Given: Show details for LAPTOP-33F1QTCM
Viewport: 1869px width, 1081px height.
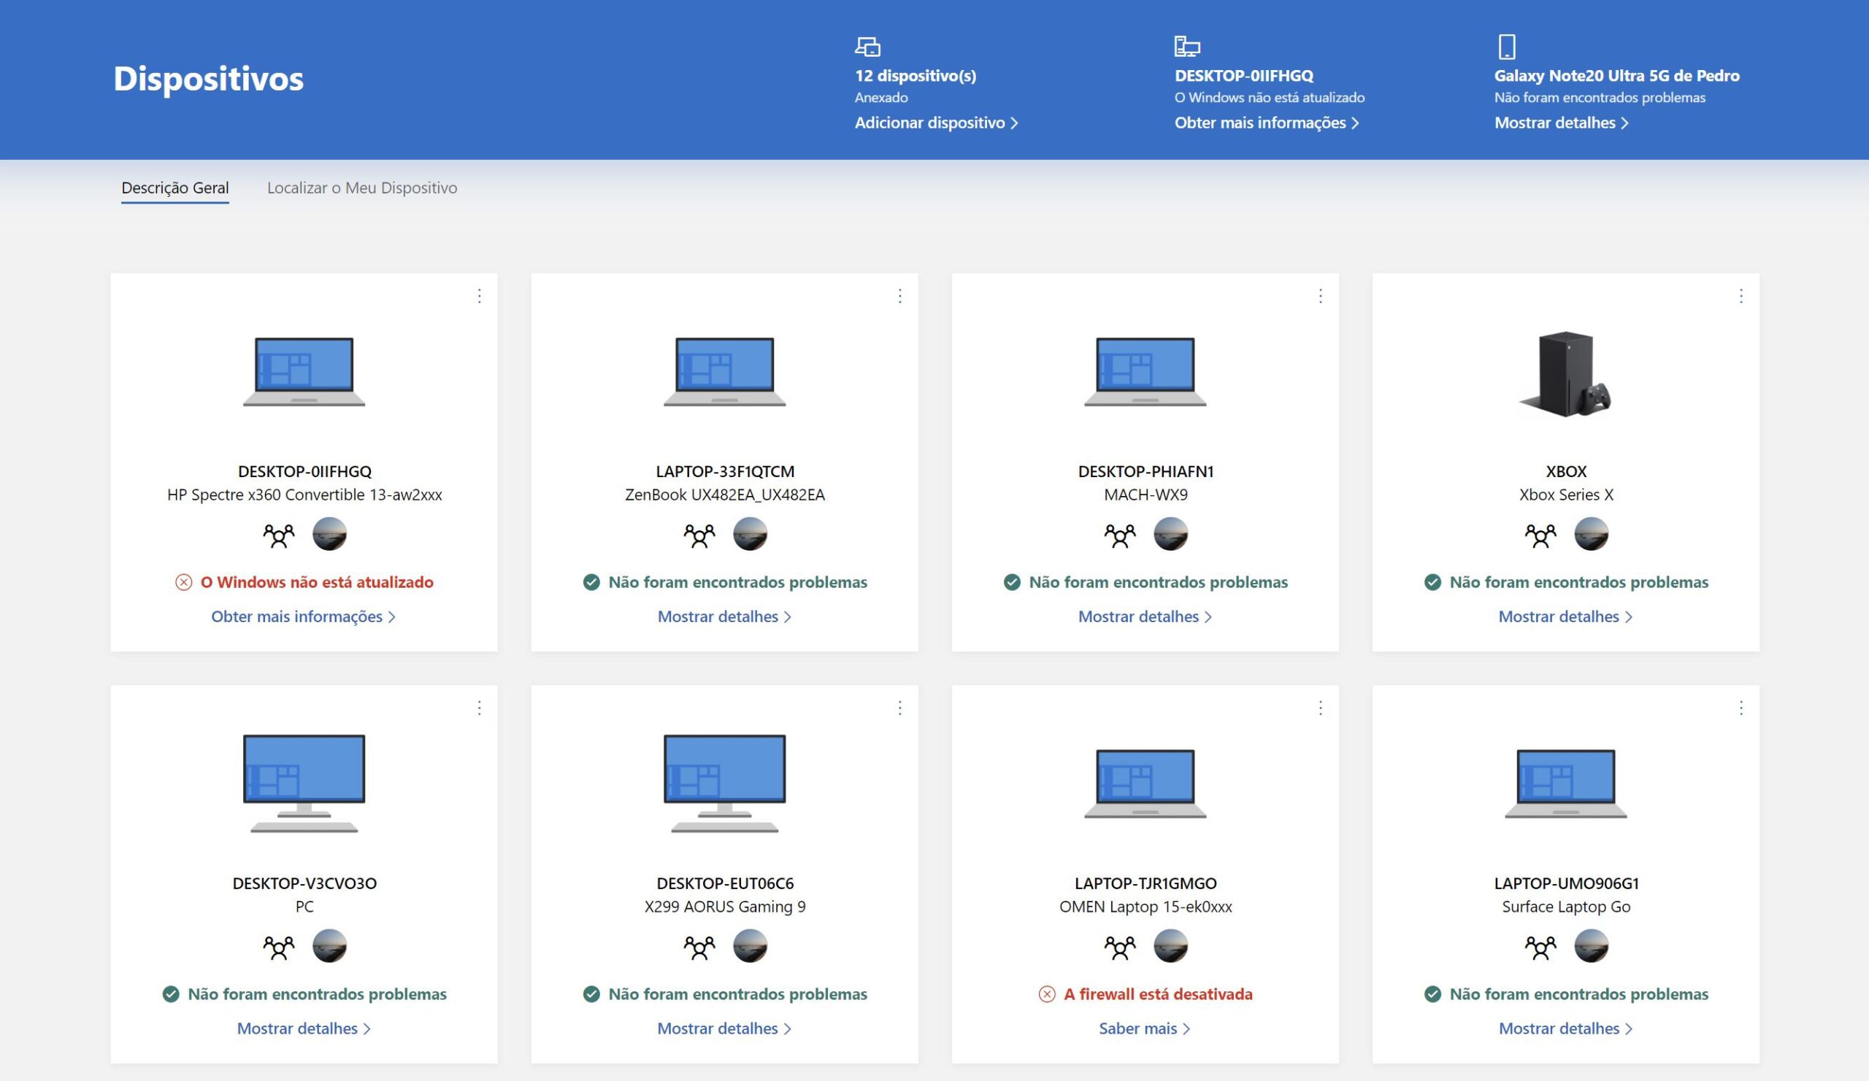Looking at the screenshot, I should (725, 616).
